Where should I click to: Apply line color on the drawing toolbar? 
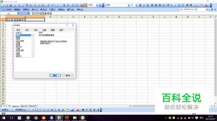pos(72,110)
